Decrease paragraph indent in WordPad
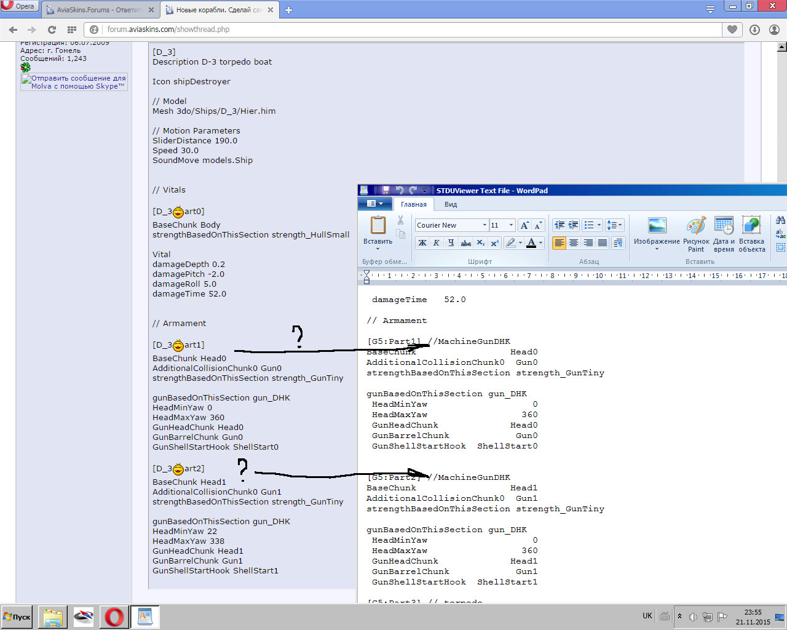Viewport: 787px width, 630px height. coord(560,225)
